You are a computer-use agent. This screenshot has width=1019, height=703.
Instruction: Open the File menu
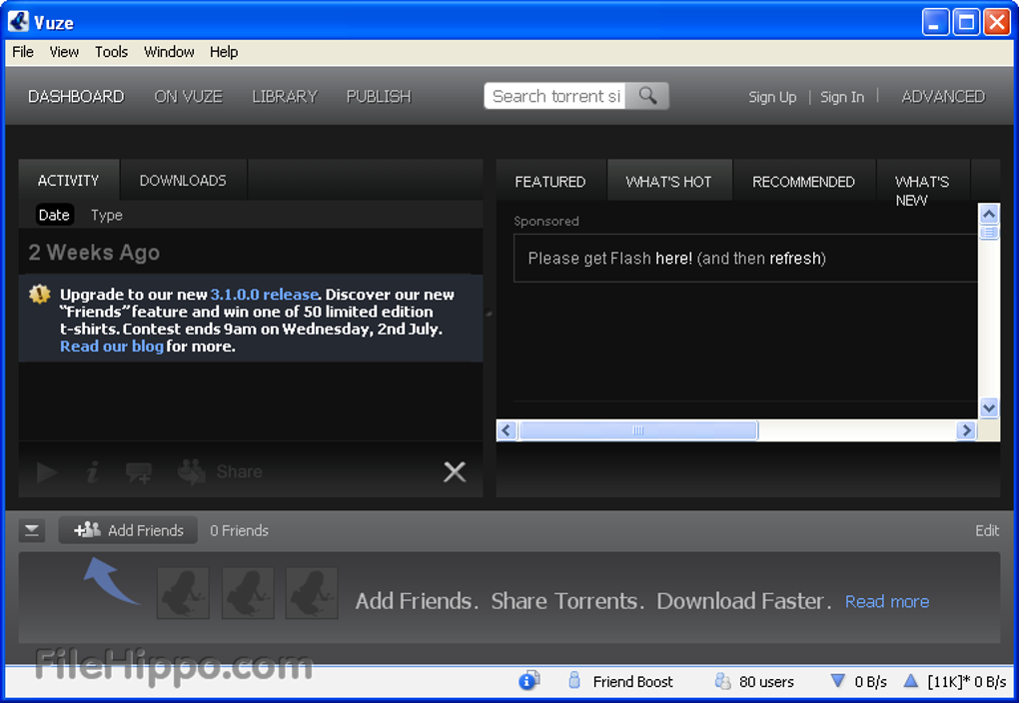(23, 52)
